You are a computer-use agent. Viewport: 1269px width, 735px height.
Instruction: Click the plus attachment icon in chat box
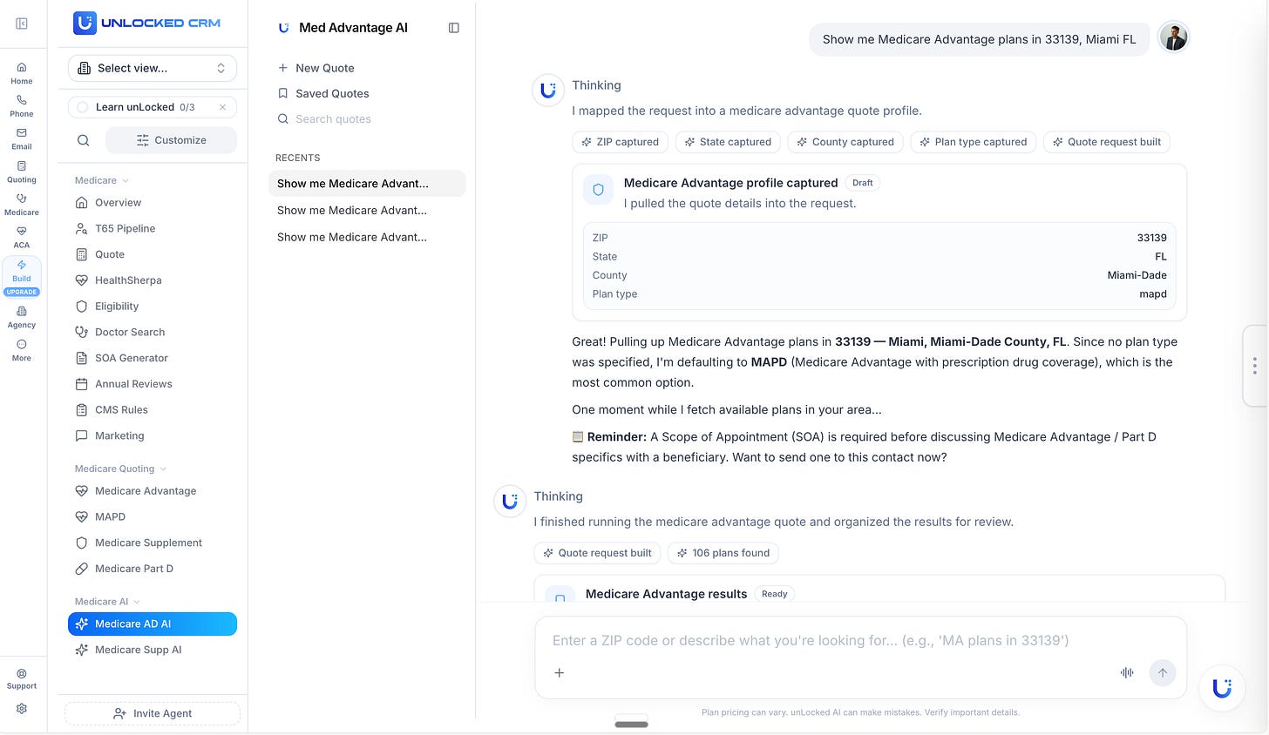click(560, 672)
